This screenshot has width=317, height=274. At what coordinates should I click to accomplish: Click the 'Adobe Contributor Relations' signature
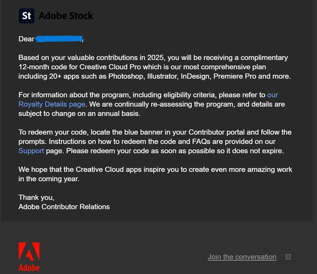click(x=64, y=207)
